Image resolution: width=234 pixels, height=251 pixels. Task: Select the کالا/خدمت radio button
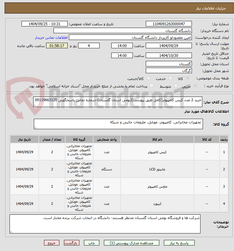pyautogui.click(x=149, y=78)
